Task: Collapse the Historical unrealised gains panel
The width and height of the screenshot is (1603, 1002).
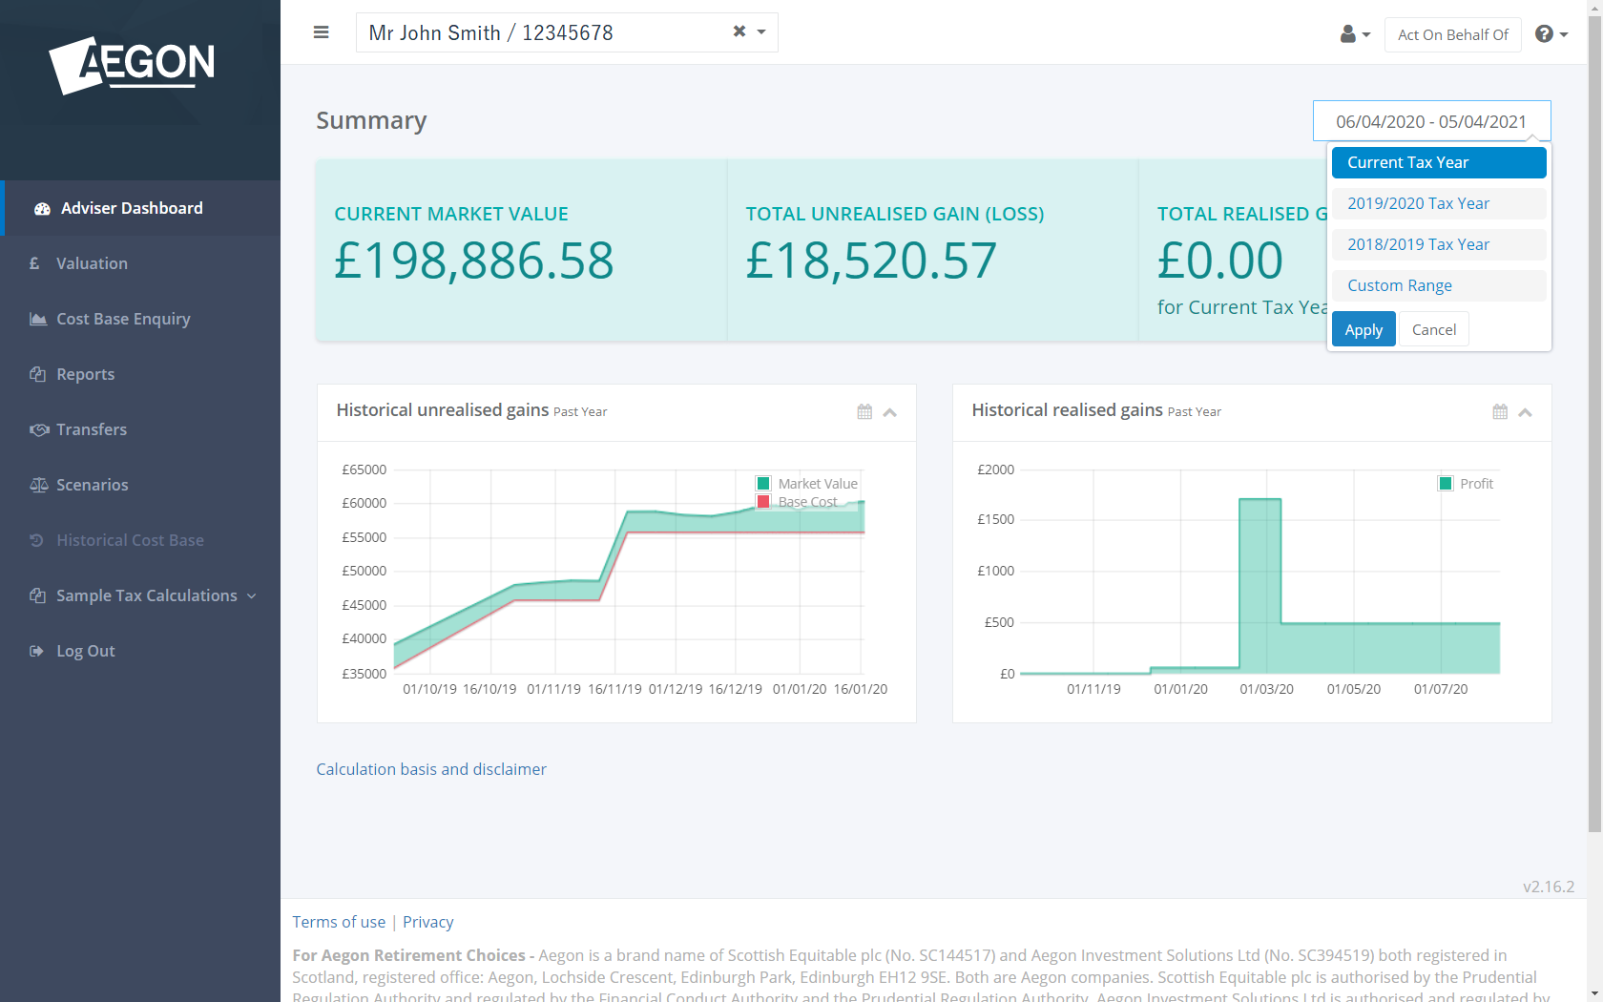Action: coord(890,412)
